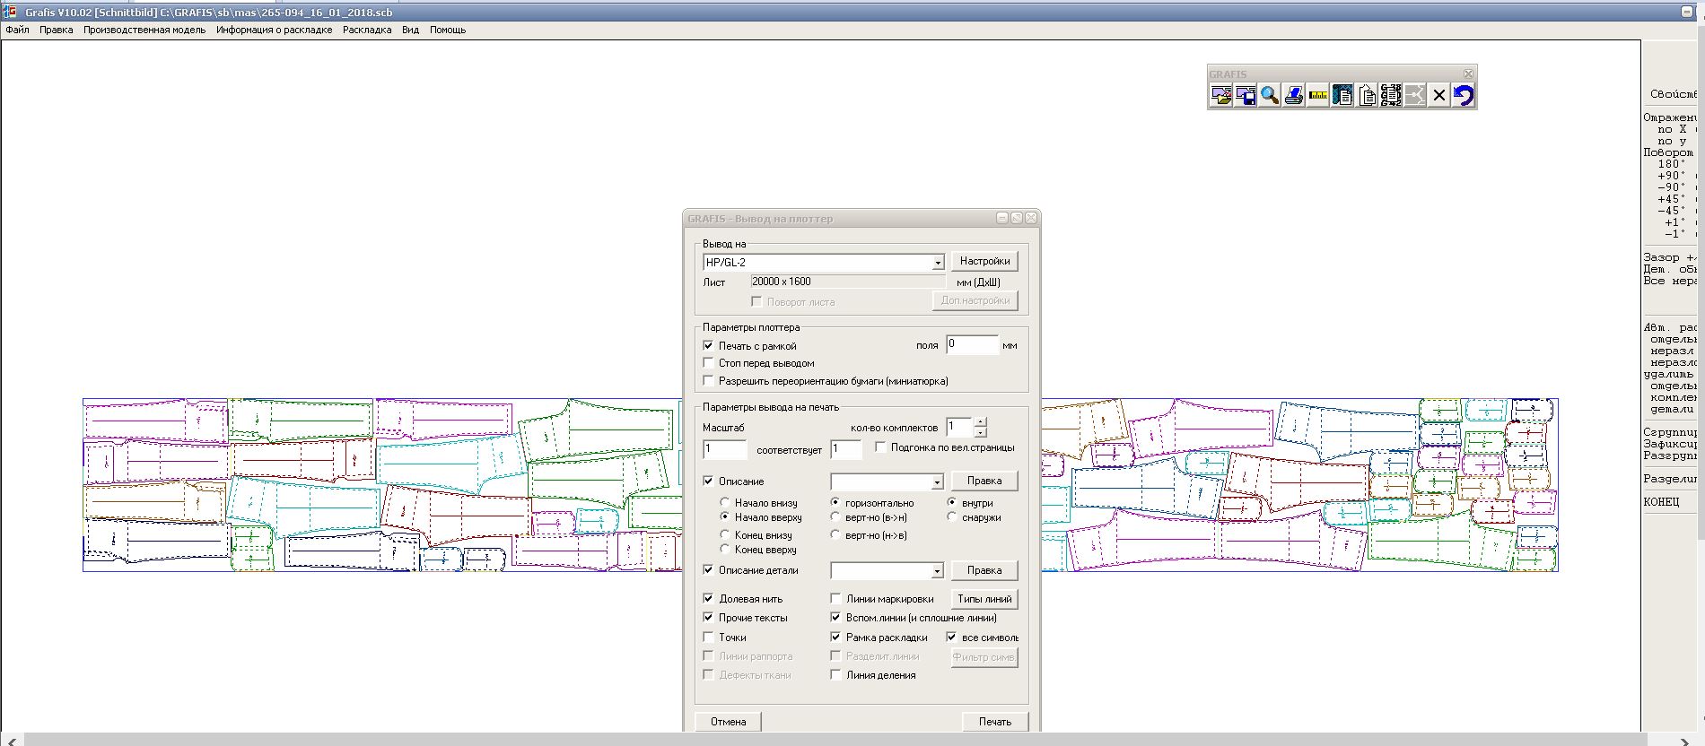Choose 'Конец вверху' radio option

click(725, 550)
